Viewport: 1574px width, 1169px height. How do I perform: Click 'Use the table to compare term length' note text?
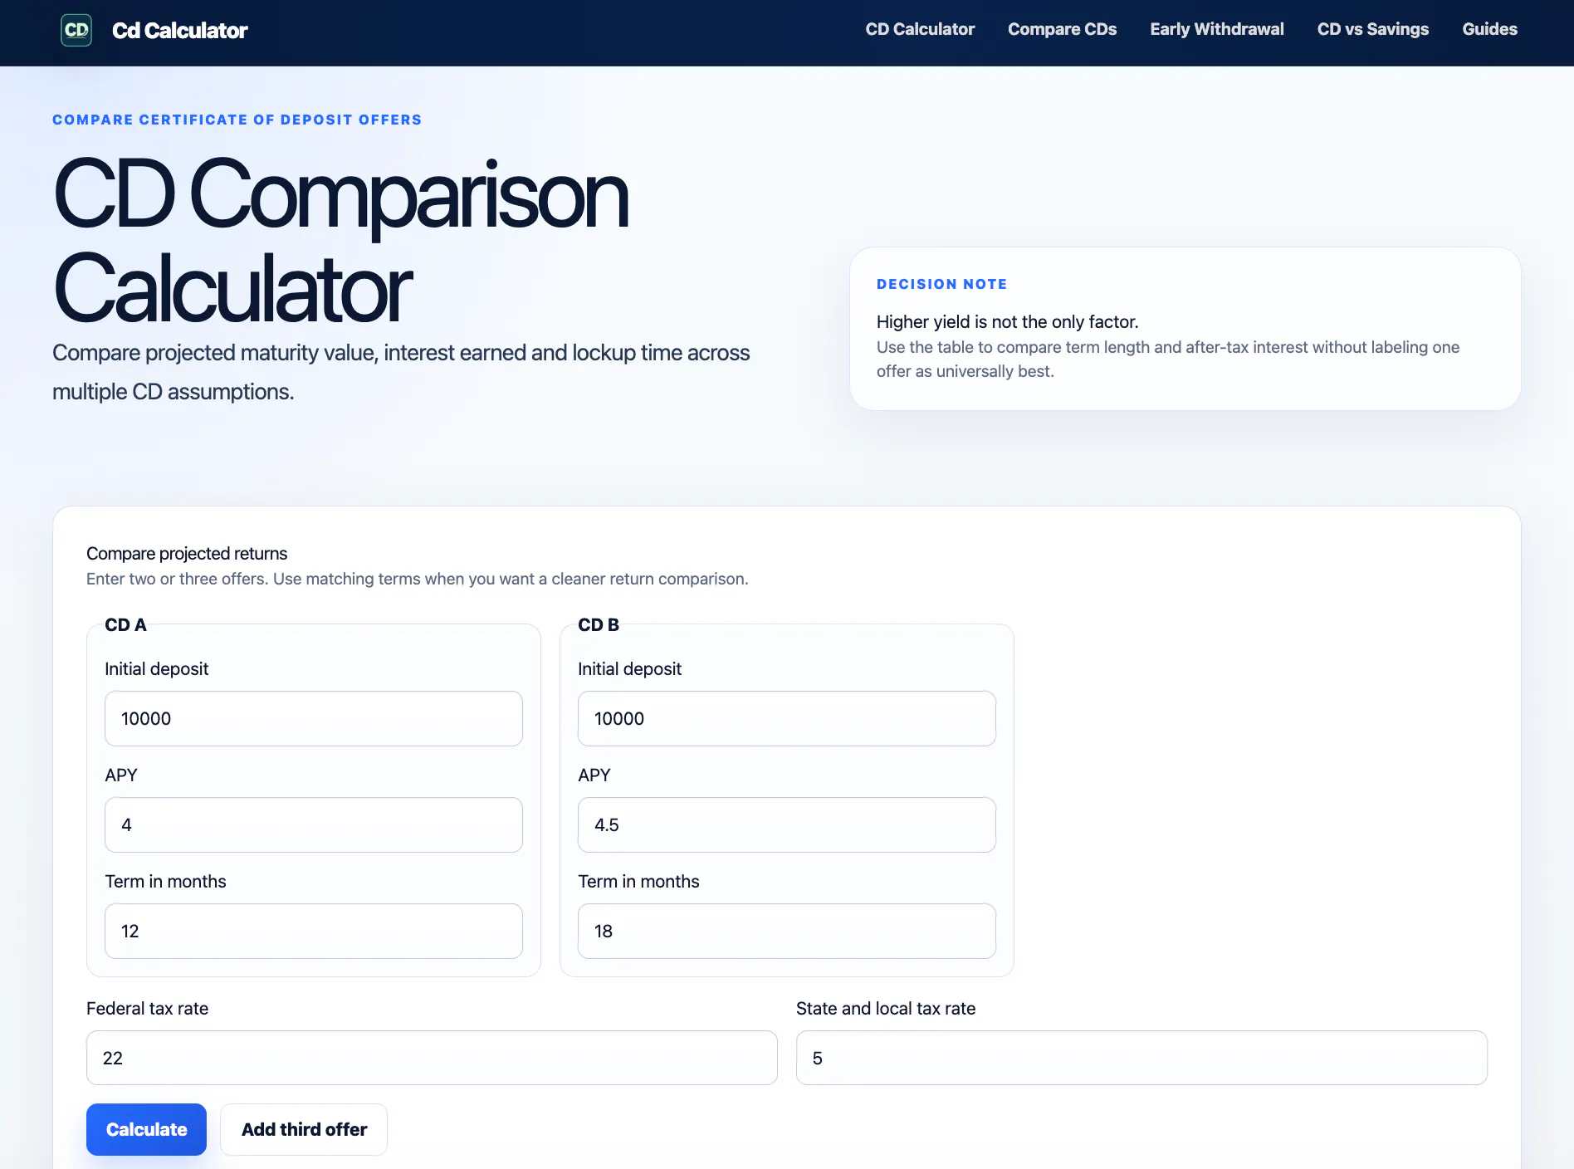[x=1168, y=360]
